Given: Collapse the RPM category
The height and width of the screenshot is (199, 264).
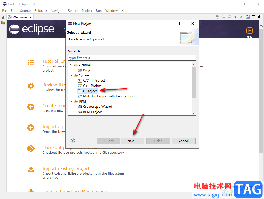Looking at the screenshot, I should [x=71, y=101].
